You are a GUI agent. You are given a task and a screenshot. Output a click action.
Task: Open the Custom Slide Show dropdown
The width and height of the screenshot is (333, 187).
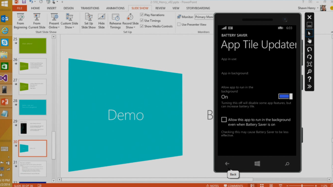tap(69, 21)
